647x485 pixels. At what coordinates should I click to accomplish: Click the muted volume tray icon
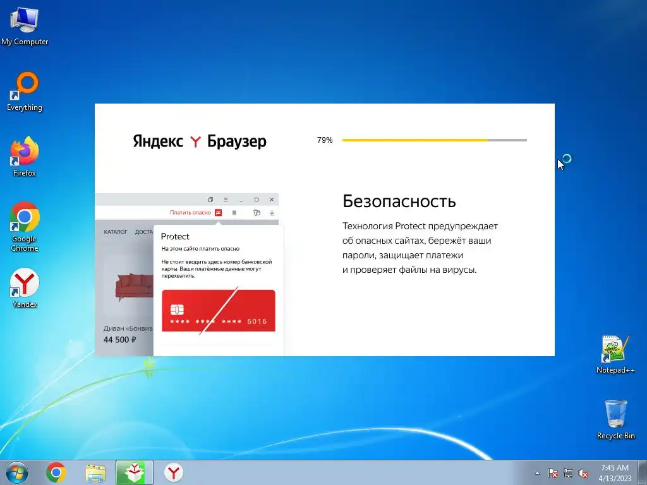click(583, 473)
